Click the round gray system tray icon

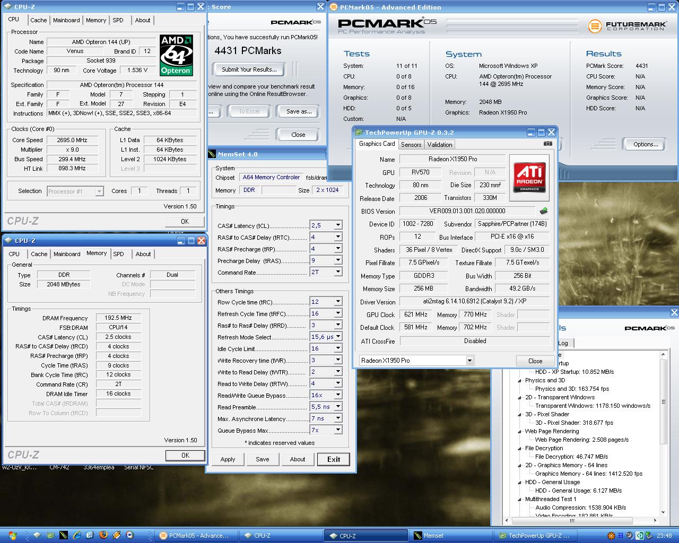coord(630,536)
